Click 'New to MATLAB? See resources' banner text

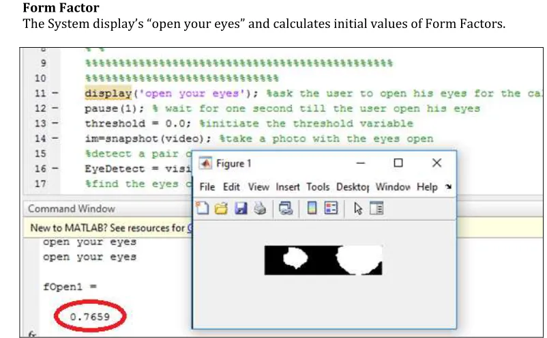coord(108,228)
